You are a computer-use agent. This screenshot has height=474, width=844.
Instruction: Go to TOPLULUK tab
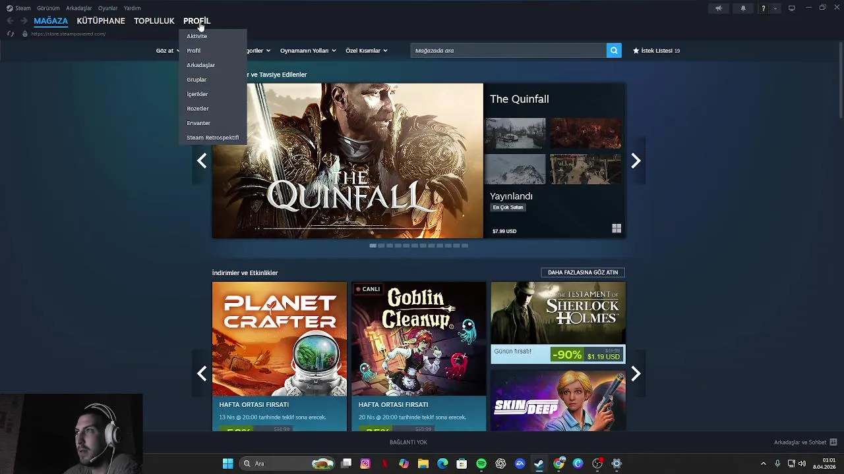[154, 20]
